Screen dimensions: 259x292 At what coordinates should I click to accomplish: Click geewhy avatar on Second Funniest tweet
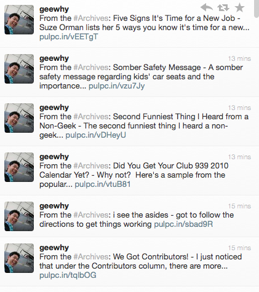(x=19, y=118)
